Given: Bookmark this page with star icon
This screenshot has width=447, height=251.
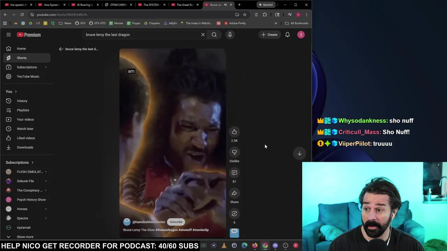Looking at the screenshot, I should (244, 15).
